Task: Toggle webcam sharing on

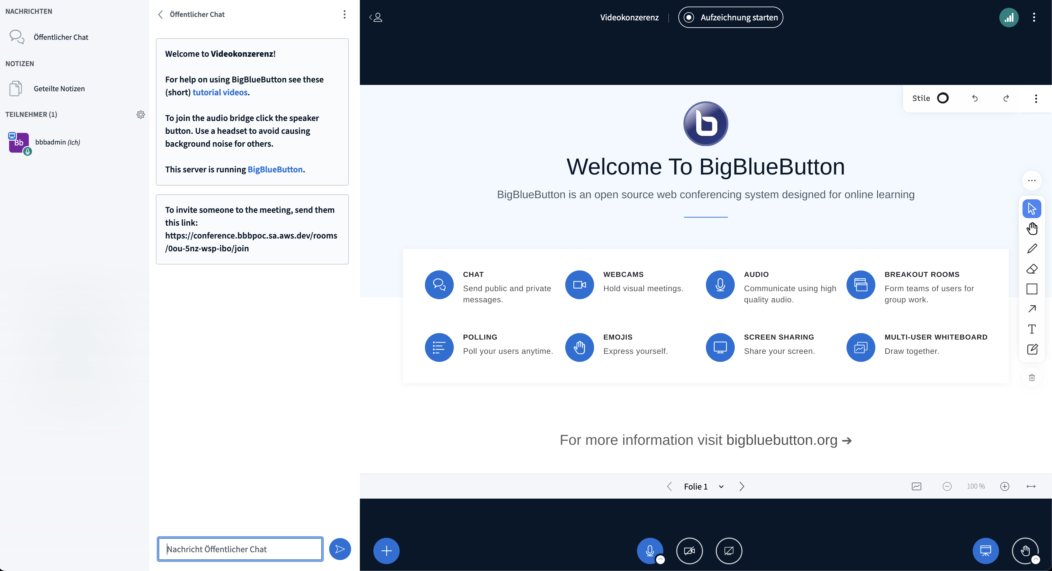Action: pos(689,551)
